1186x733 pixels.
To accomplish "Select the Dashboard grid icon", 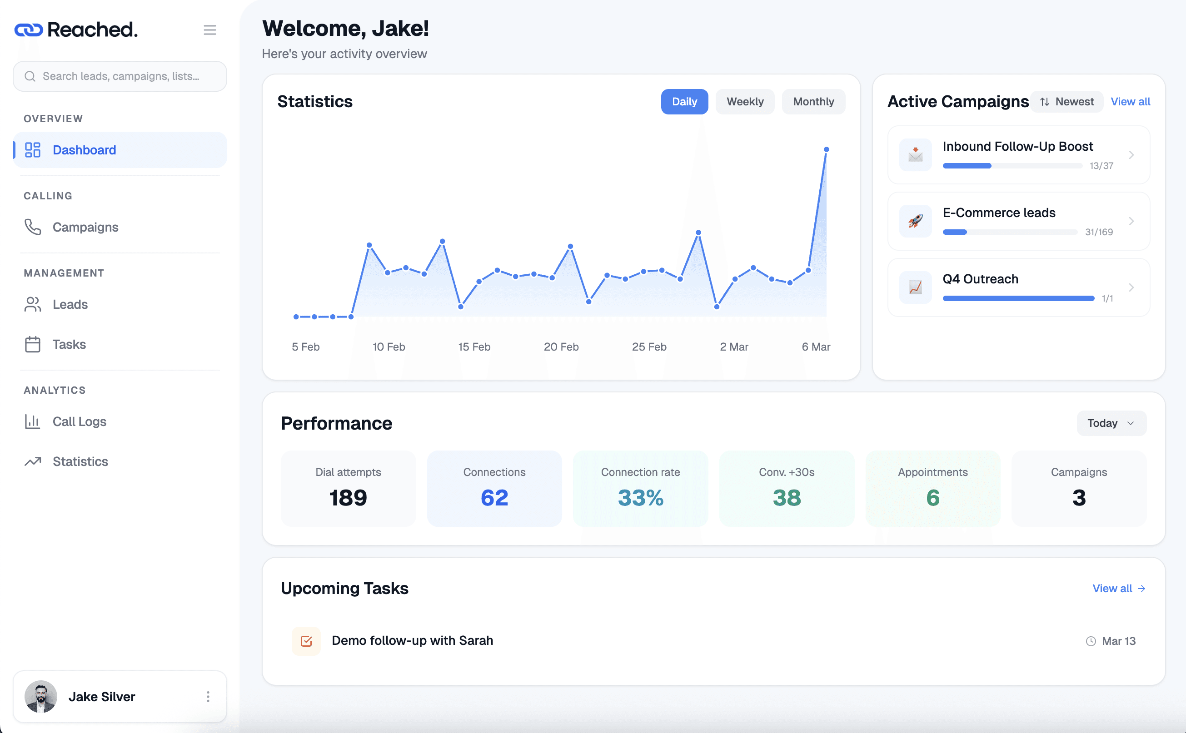I will (33, 150).
